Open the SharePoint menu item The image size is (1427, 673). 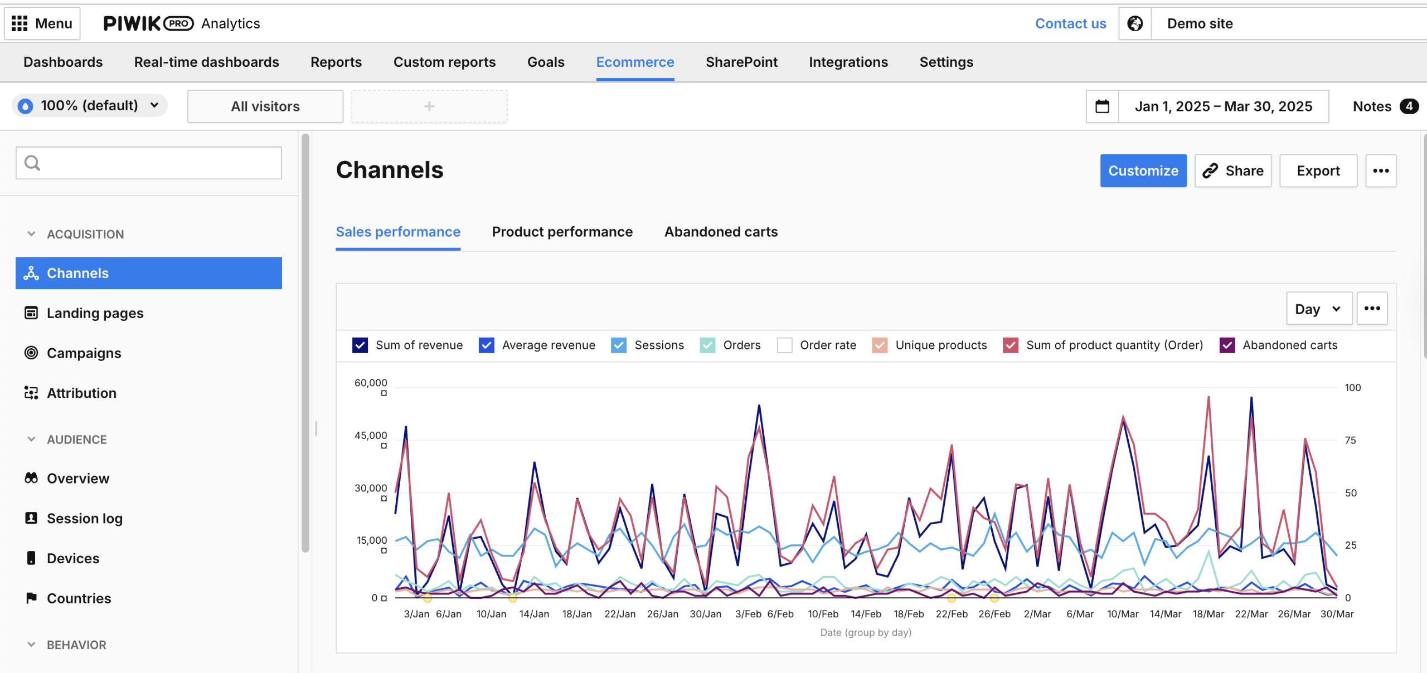click(741, 62)
